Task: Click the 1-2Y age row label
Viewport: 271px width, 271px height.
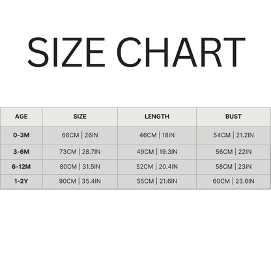Action: (21, 181)
